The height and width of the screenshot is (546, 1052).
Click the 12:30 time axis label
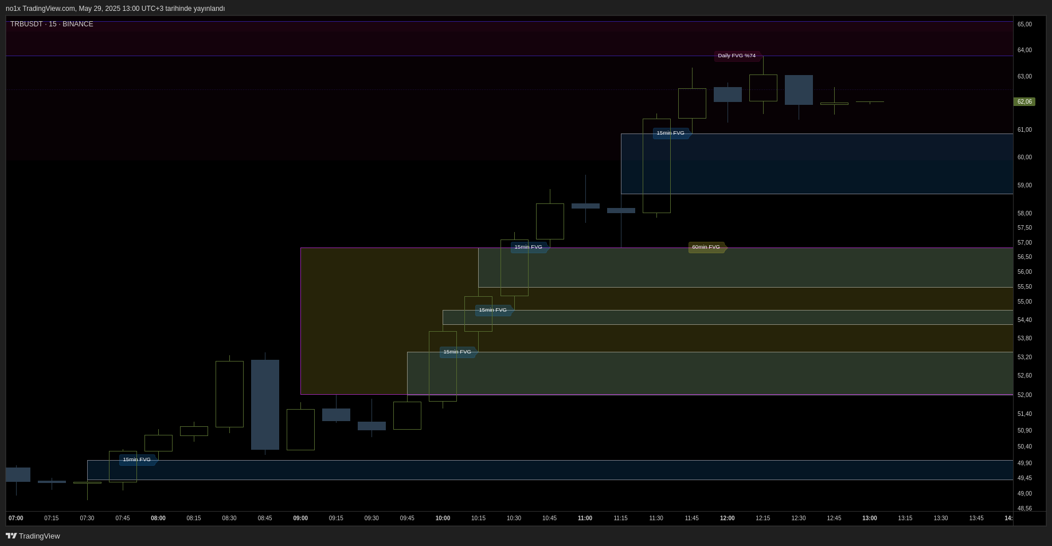point(799,518)
